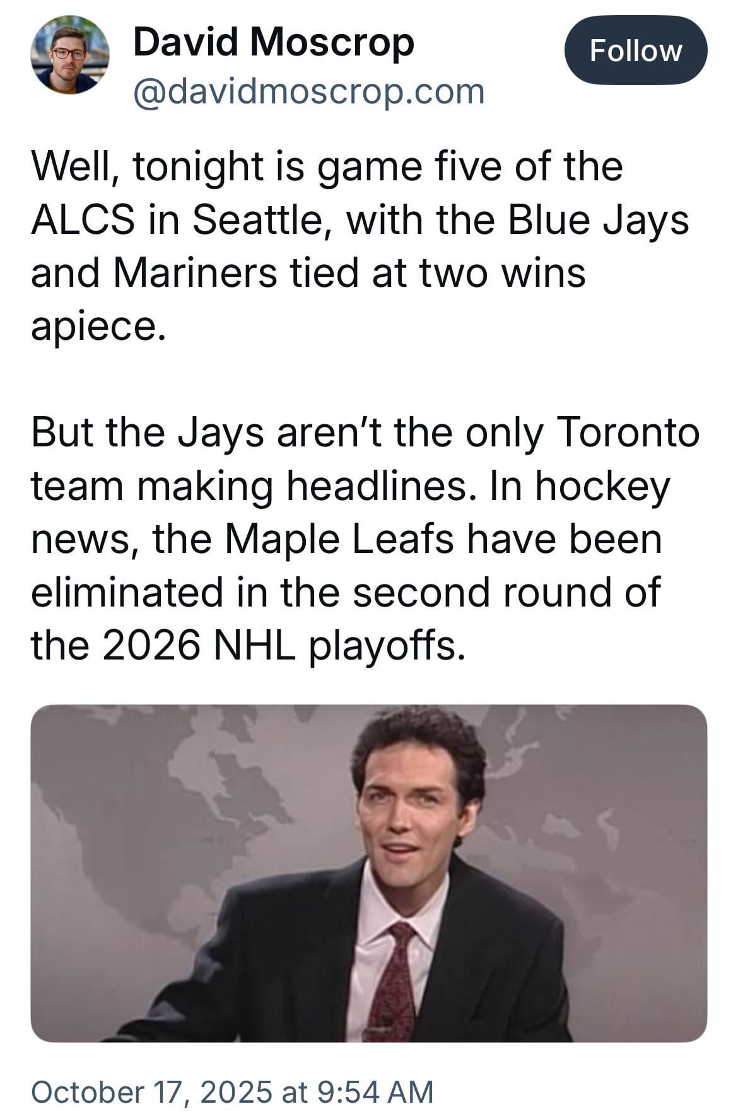Viewport: 738px width, 1116px height.
Task: Click the "2026 NHL playoffs" text
Action: (x=284, y=646)
